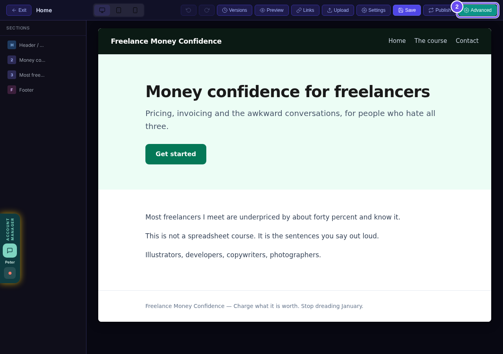Open page Settings
Viewport: 503px width, 354px height.
373,10
